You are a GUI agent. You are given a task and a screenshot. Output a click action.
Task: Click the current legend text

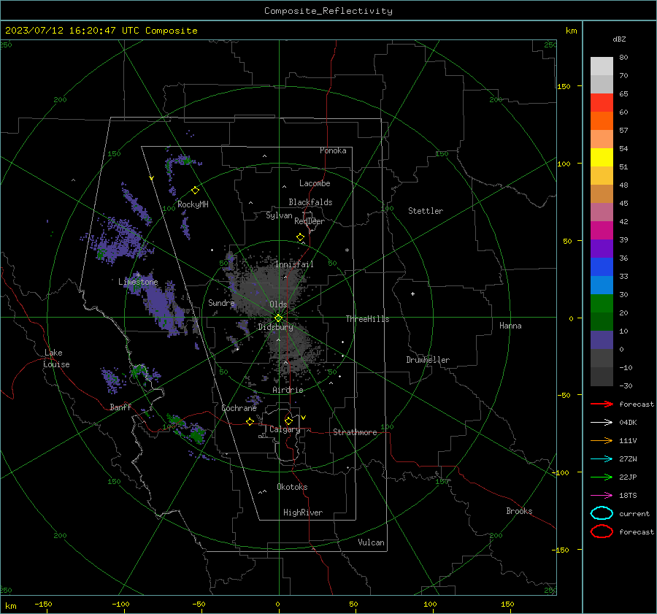tap(634, 513)
